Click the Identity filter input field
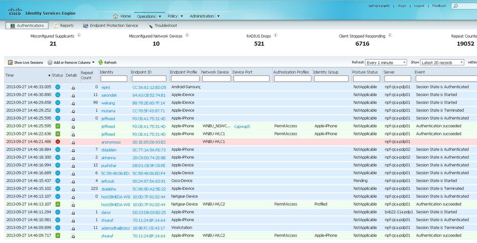 pos(114,78)
